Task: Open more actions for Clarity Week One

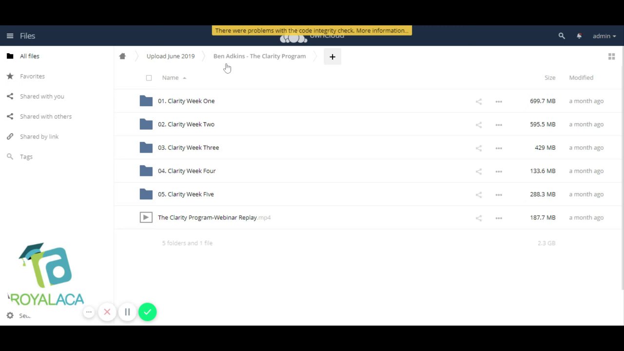Action: (x=499, y=101)
